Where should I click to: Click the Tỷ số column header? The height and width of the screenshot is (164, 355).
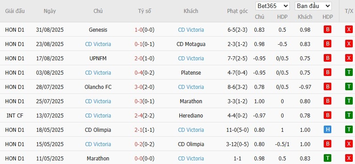click(x=144, y=11)
